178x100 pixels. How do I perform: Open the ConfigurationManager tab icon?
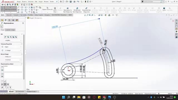point(9,20)
